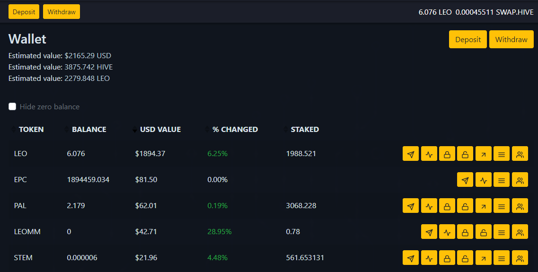Stake STEM with the closed lock icon
Viewport: 538px width, 272px height.
pyautogui.click(x=447, y=258)
